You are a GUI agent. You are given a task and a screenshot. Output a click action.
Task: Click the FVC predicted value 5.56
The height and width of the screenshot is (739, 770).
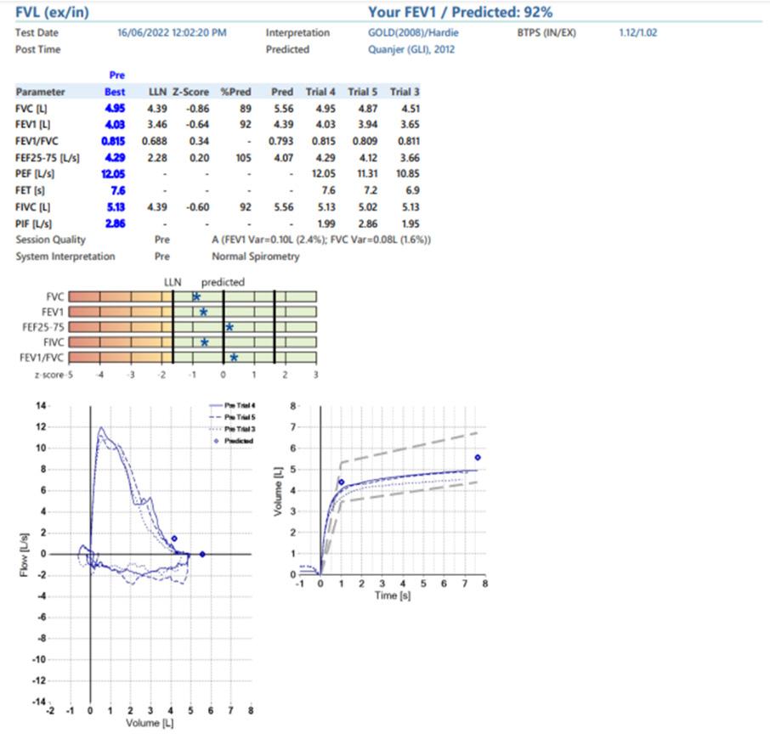(284, 109)
